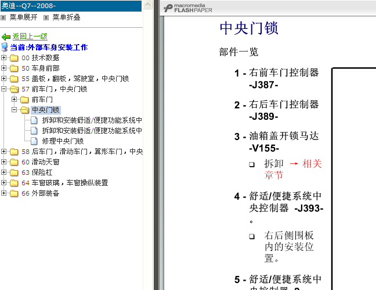Click item 1 右前车门控制器 -J387-
This screenshot has width=376, height=290.
click(x=277, y=79)
